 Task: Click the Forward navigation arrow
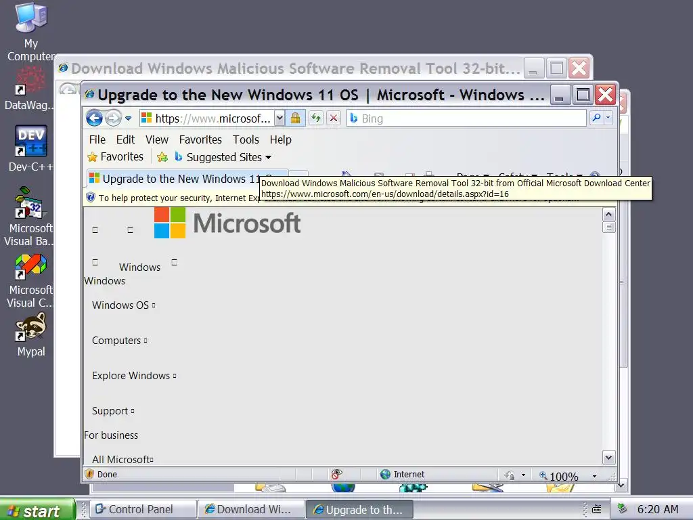click(x=114, y=118)
